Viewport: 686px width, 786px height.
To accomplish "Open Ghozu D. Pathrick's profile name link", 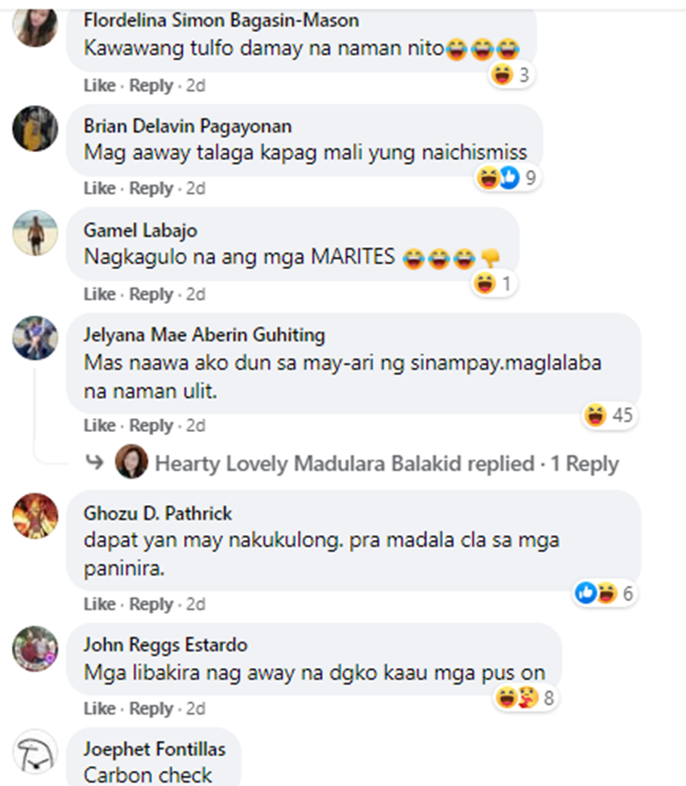I will click(x=157, y=513).
